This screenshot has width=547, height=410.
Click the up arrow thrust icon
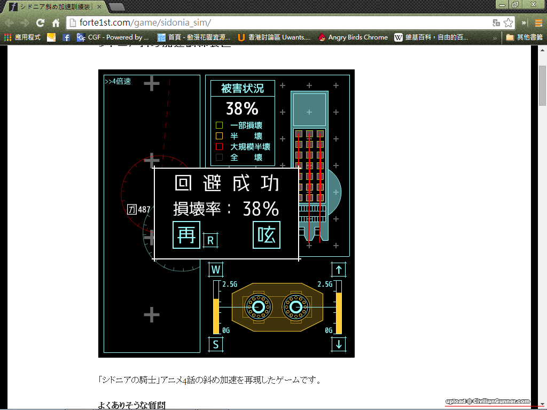[339, 270]
